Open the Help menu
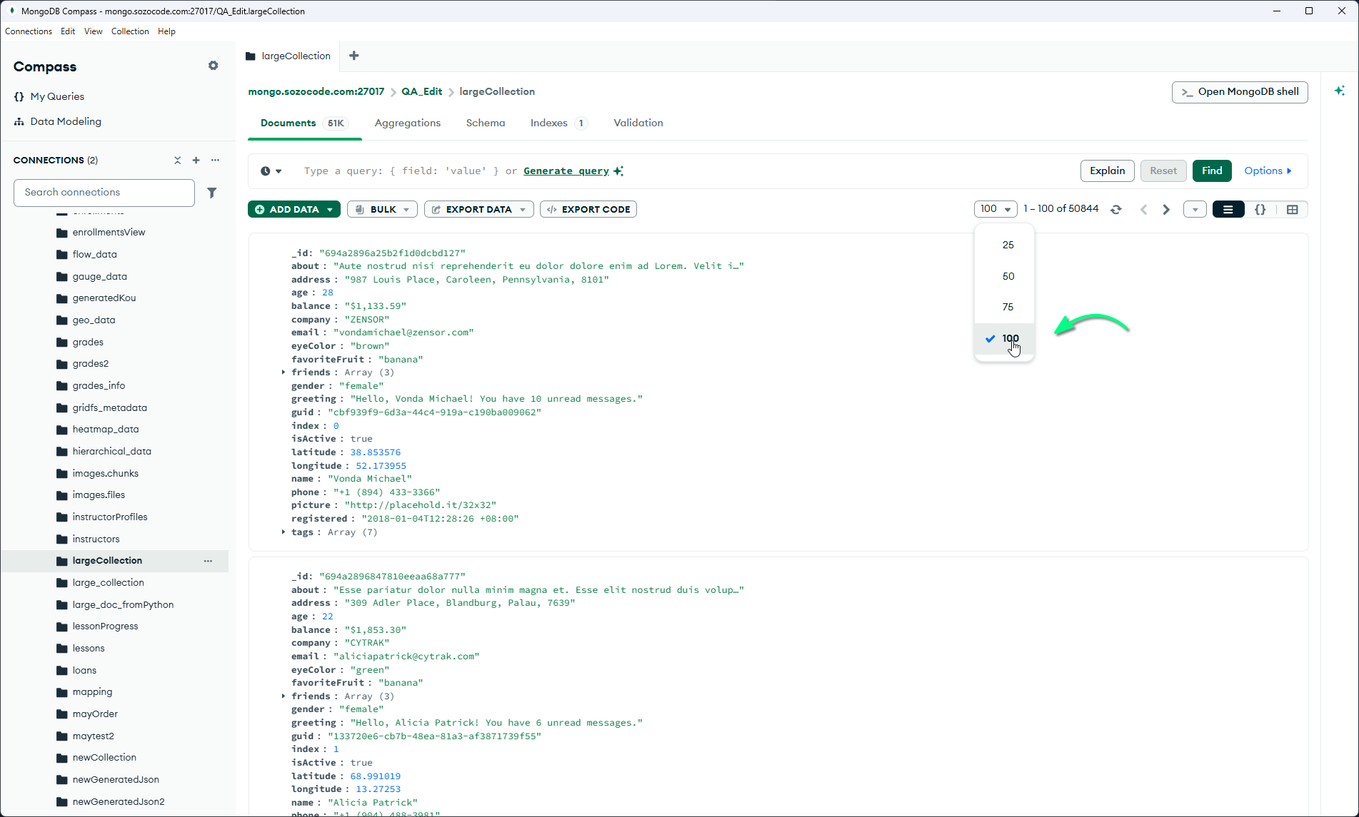This screenshot has height=817, width=1359. point(166,31)
